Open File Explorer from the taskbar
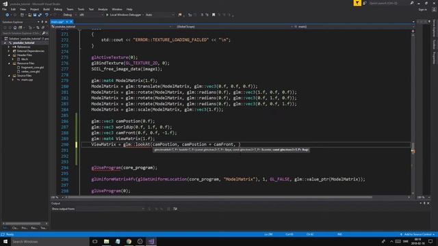438x246 pixels. coord(107,241)
